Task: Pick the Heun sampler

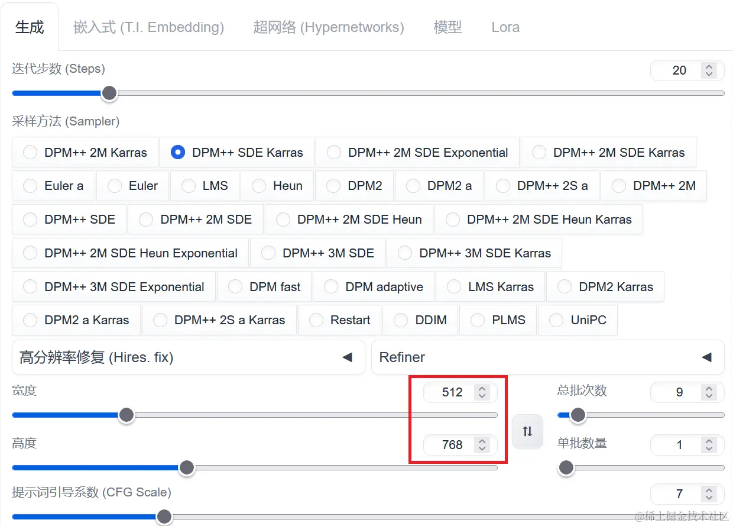Action: point(277,186)
